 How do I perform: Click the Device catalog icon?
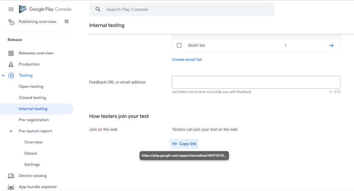click(x=11, y=176)
